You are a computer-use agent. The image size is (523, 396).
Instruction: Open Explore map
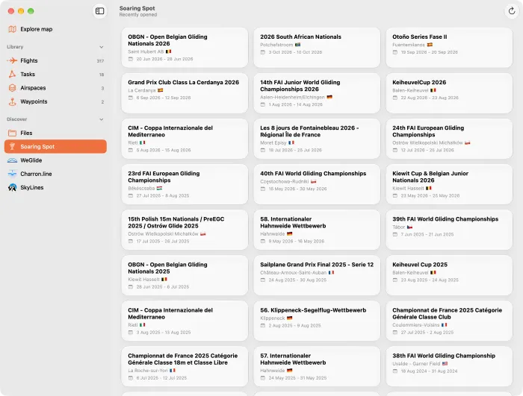click(x=55, y=29)
